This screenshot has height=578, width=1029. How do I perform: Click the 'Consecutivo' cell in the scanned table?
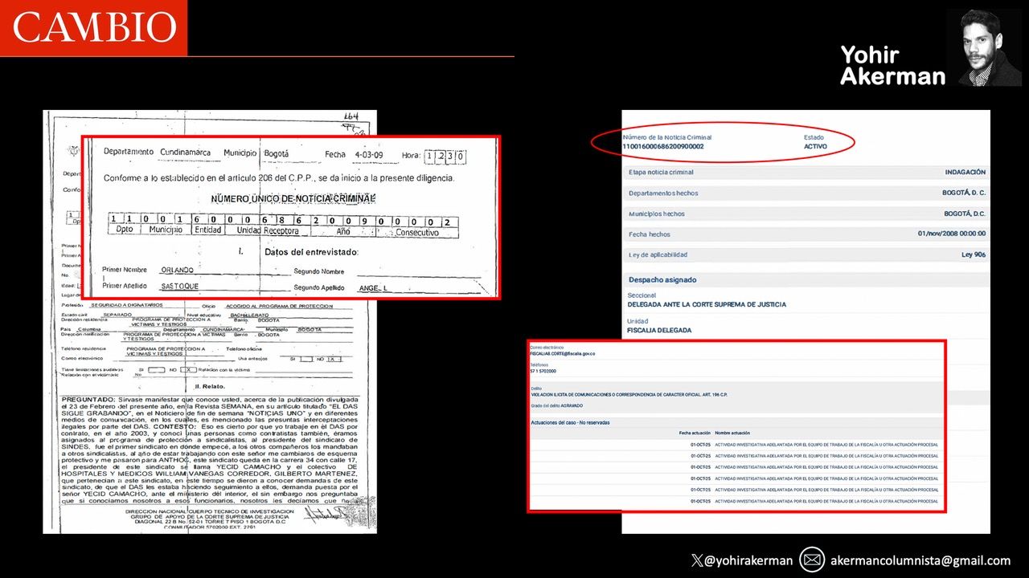[416, 232]
